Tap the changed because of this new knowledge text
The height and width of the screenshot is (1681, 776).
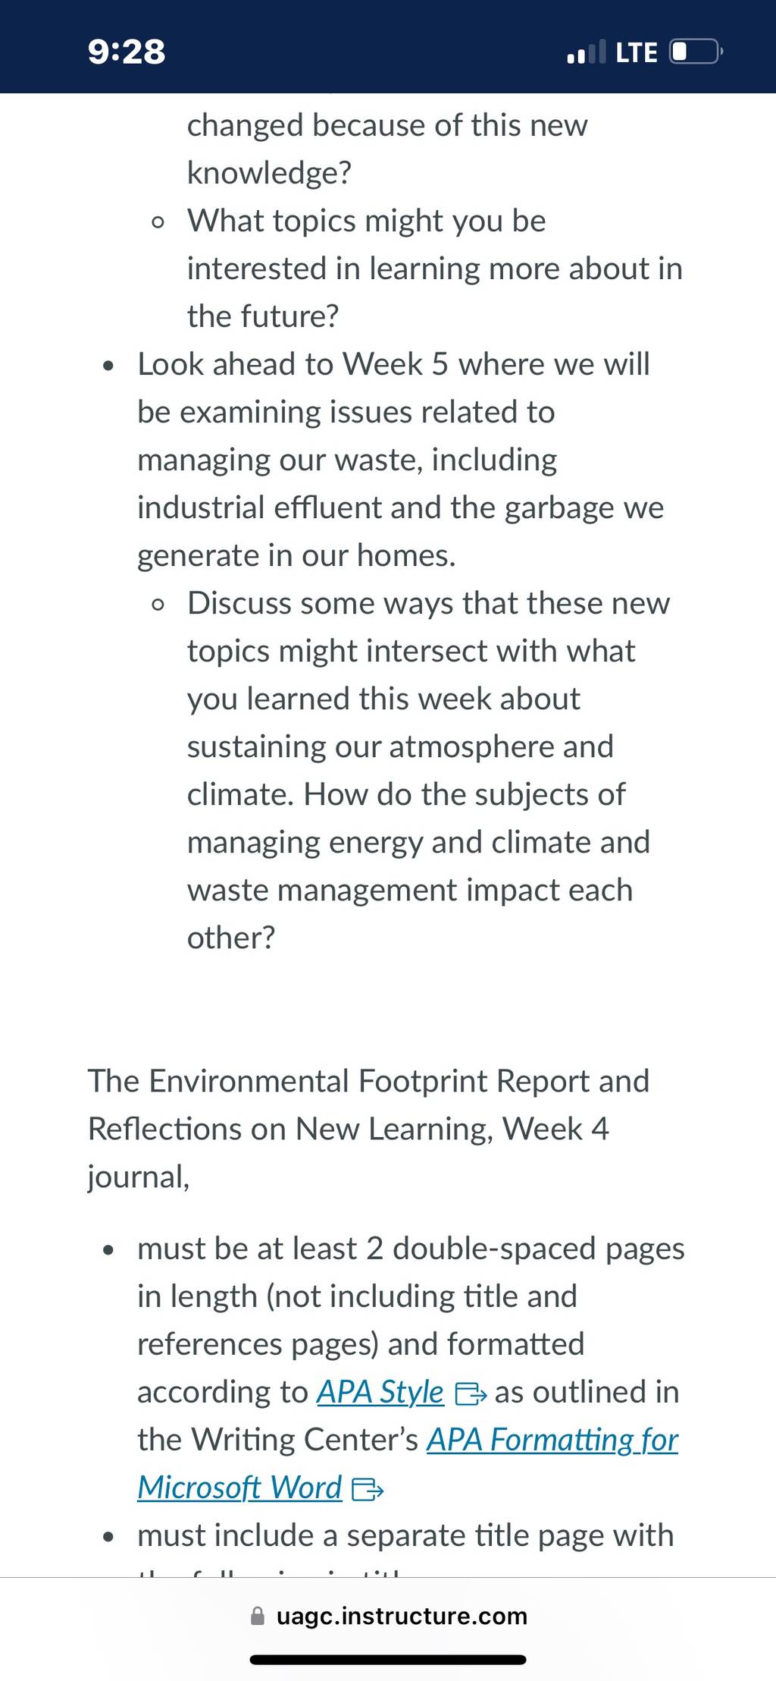point(387,149)
